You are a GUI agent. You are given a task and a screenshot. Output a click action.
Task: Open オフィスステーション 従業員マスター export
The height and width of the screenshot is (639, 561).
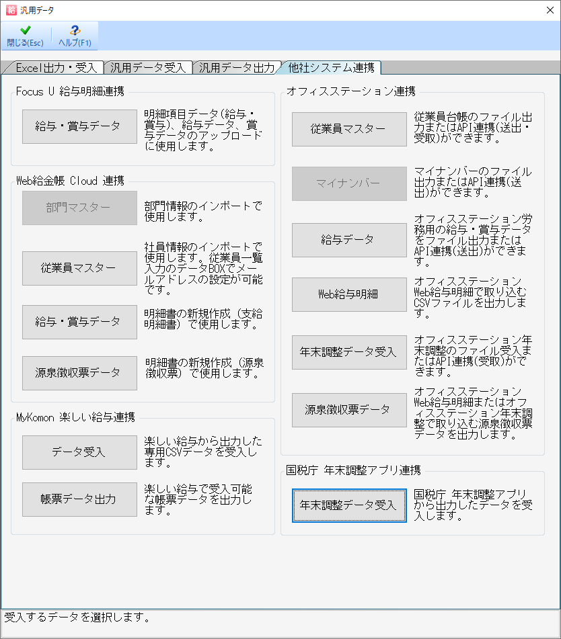coord(349,129)
